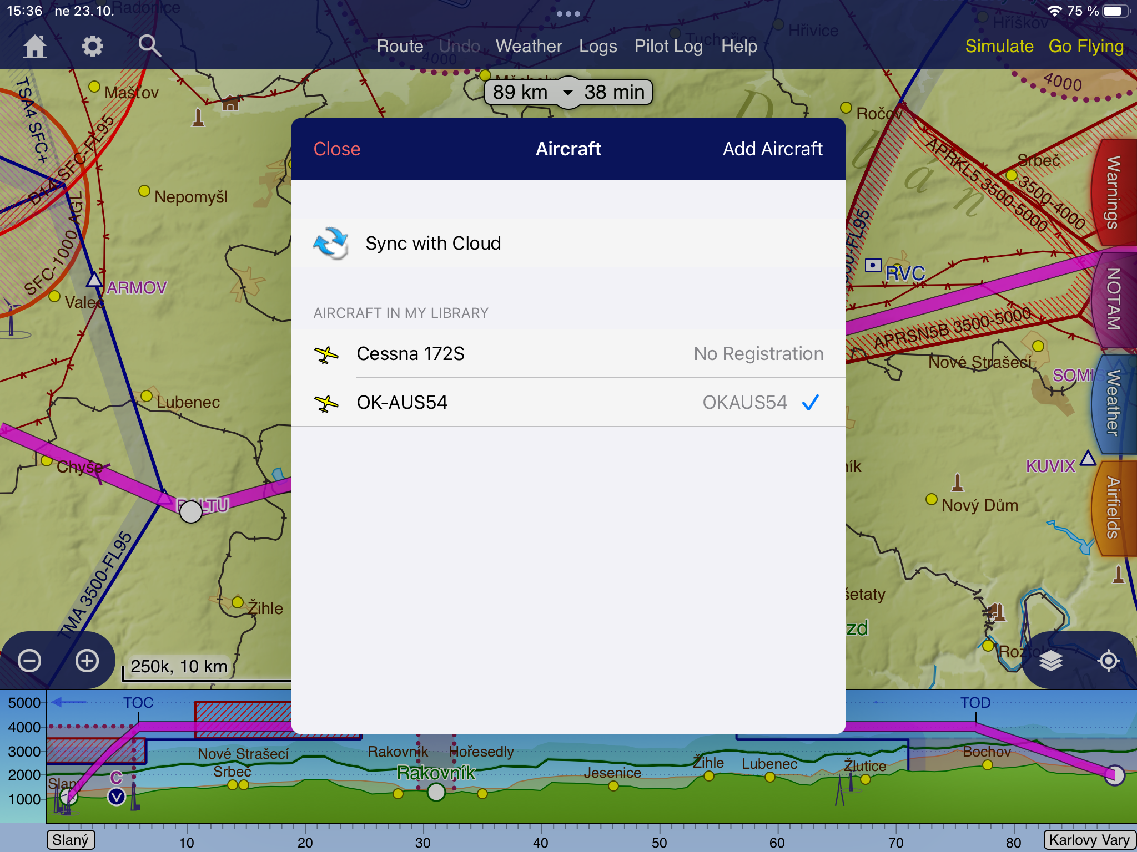Open the search magnifier
1137x852 pixels.
149,46
